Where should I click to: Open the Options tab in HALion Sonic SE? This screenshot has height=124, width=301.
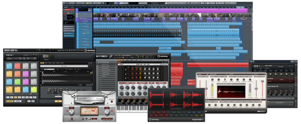139,60
